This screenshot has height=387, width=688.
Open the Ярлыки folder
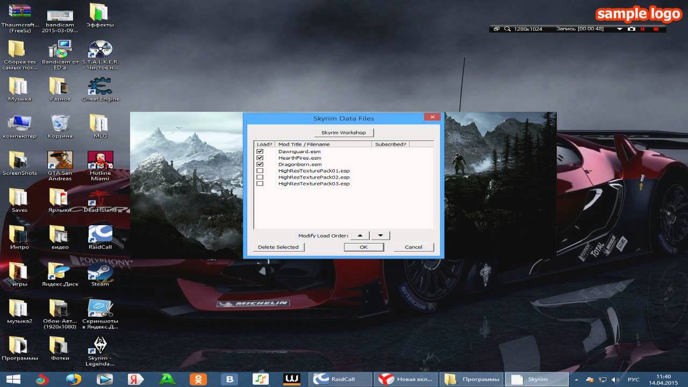click(x=60, y=200)
